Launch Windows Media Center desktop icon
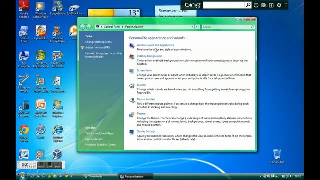The image size is (320, 180). coord(41,59)
